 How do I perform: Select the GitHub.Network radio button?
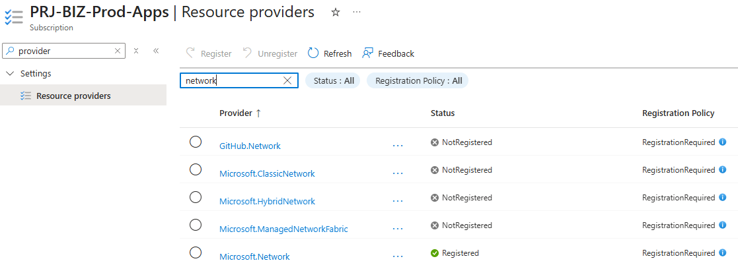[196, 142]
